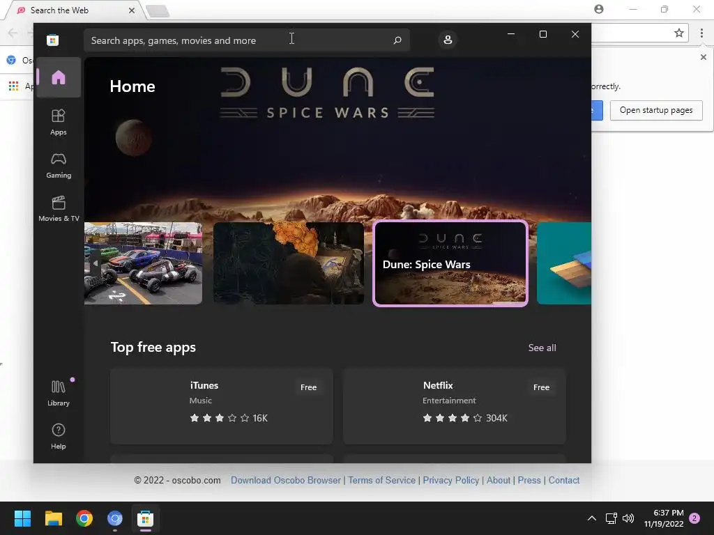Image resolution: width=714 pixels, height=535 pixels.
Task: Click the browser back arrow
Action: click(13, 33)
